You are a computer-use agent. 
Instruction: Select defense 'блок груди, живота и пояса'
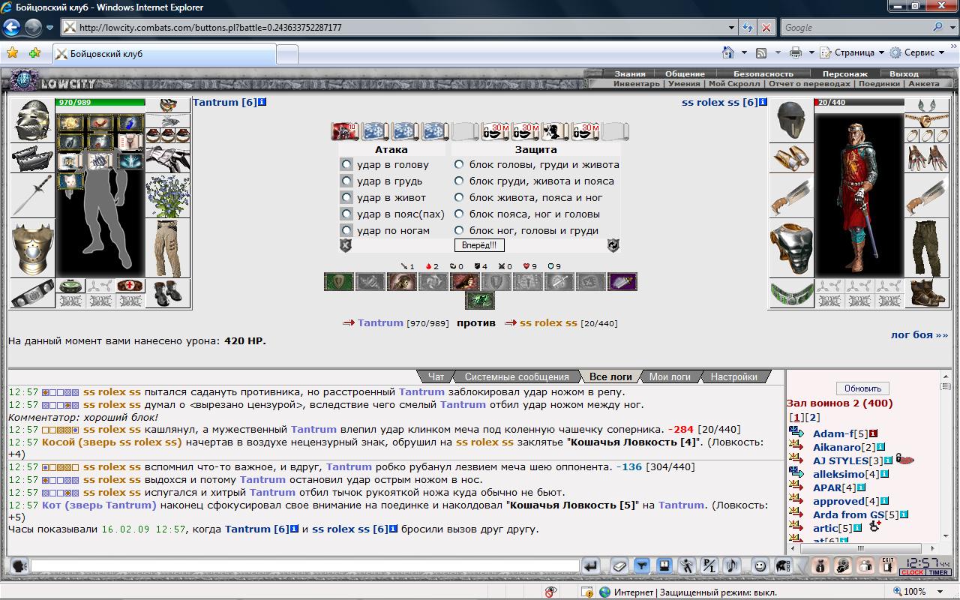(x=459, y=181)
